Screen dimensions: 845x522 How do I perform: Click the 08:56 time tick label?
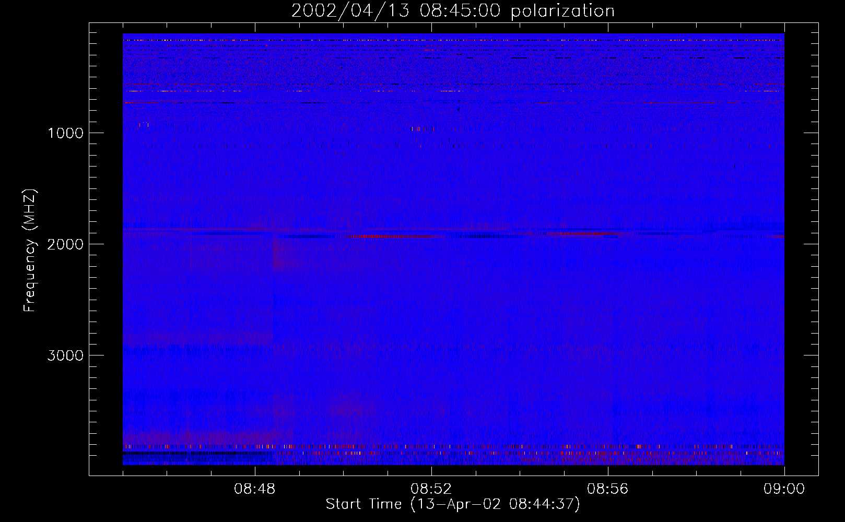coord(608,489)
